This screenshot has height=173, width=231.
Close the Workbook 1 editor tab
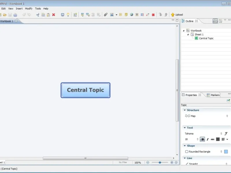(16, 21)
